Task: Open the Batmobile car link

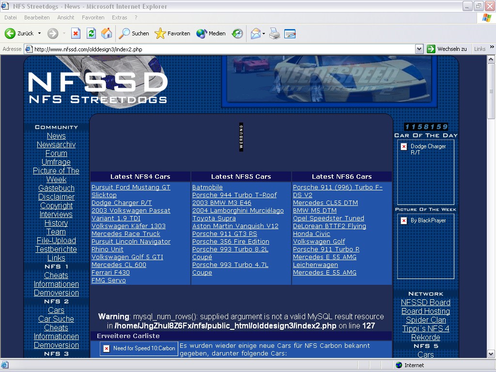Action: tap(207, 187)
